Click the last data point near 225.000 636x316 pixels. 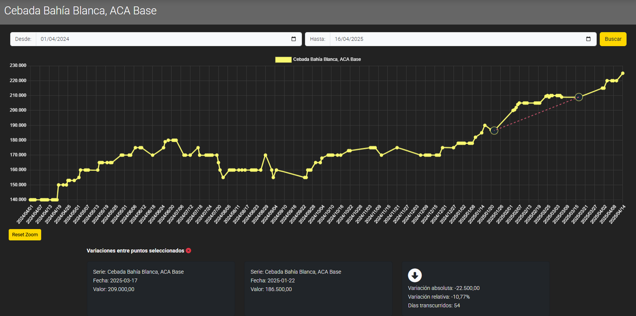click(623, 73)
